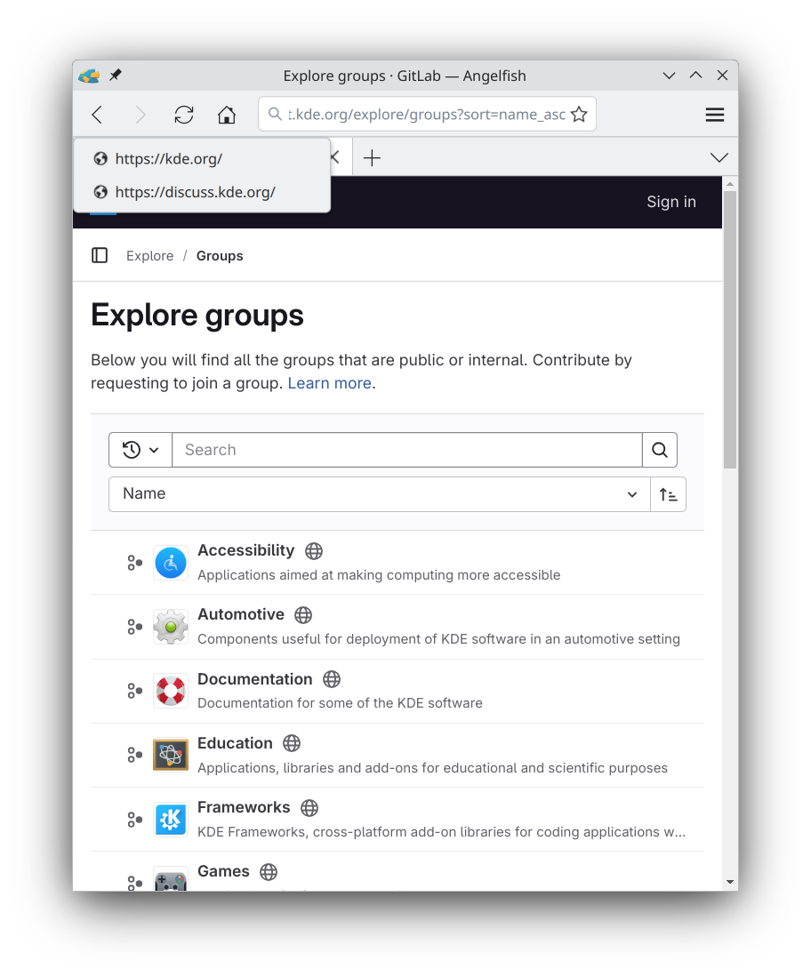811x977 pixels.
Task: Click the subgroup icon beside Documentation
Action: (x=134, y=691)
